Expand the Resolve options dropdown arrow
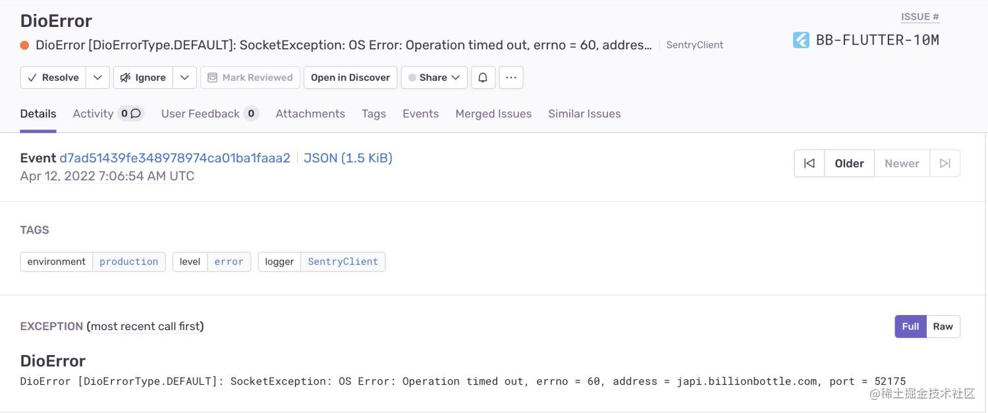Screen dimensions: 988x413 coord(97,78)
